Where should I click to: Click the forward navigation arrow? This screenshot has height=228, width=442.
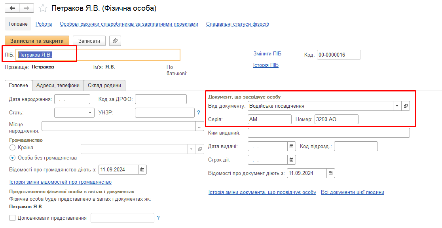[27, 8]
